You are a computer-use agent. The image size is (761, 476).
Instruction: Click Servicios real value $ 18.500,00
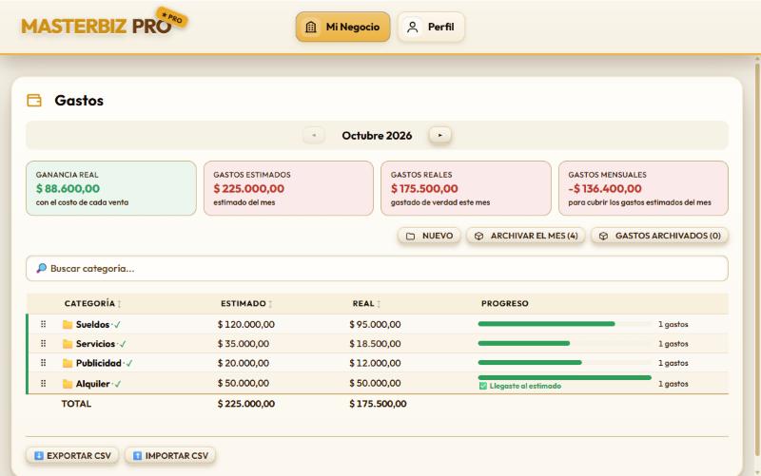(x=375, y=344)
